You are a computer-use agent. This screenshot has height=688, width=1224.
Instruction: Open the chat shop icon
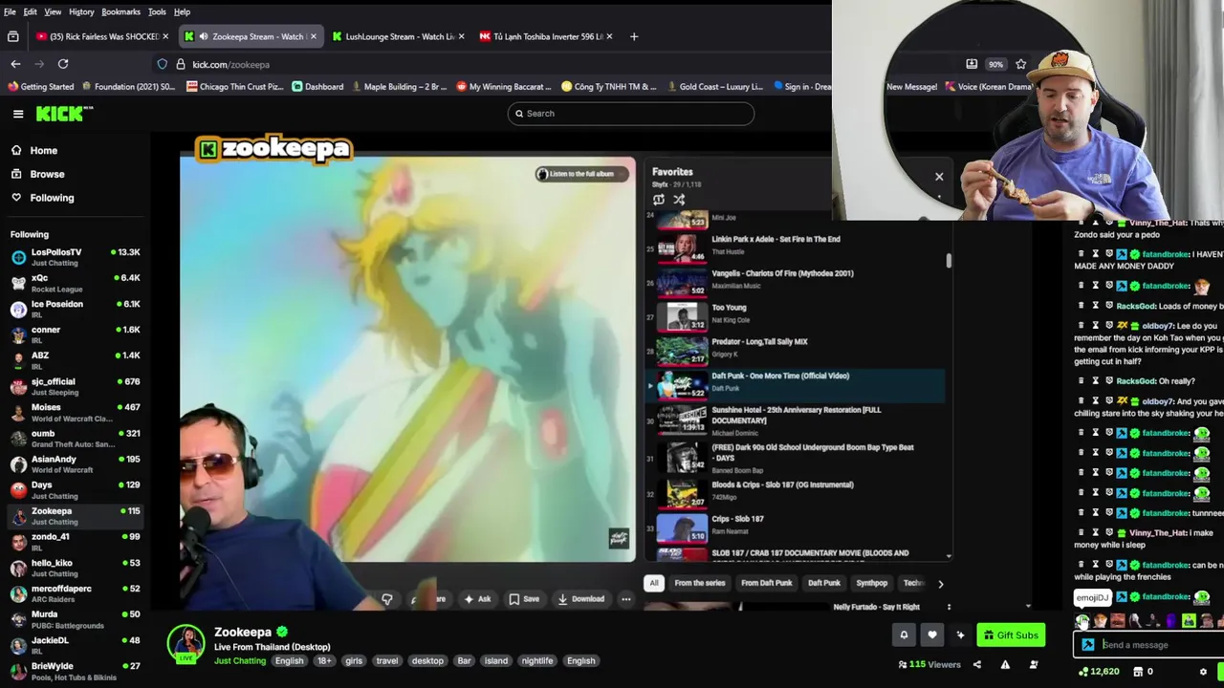1139,672
